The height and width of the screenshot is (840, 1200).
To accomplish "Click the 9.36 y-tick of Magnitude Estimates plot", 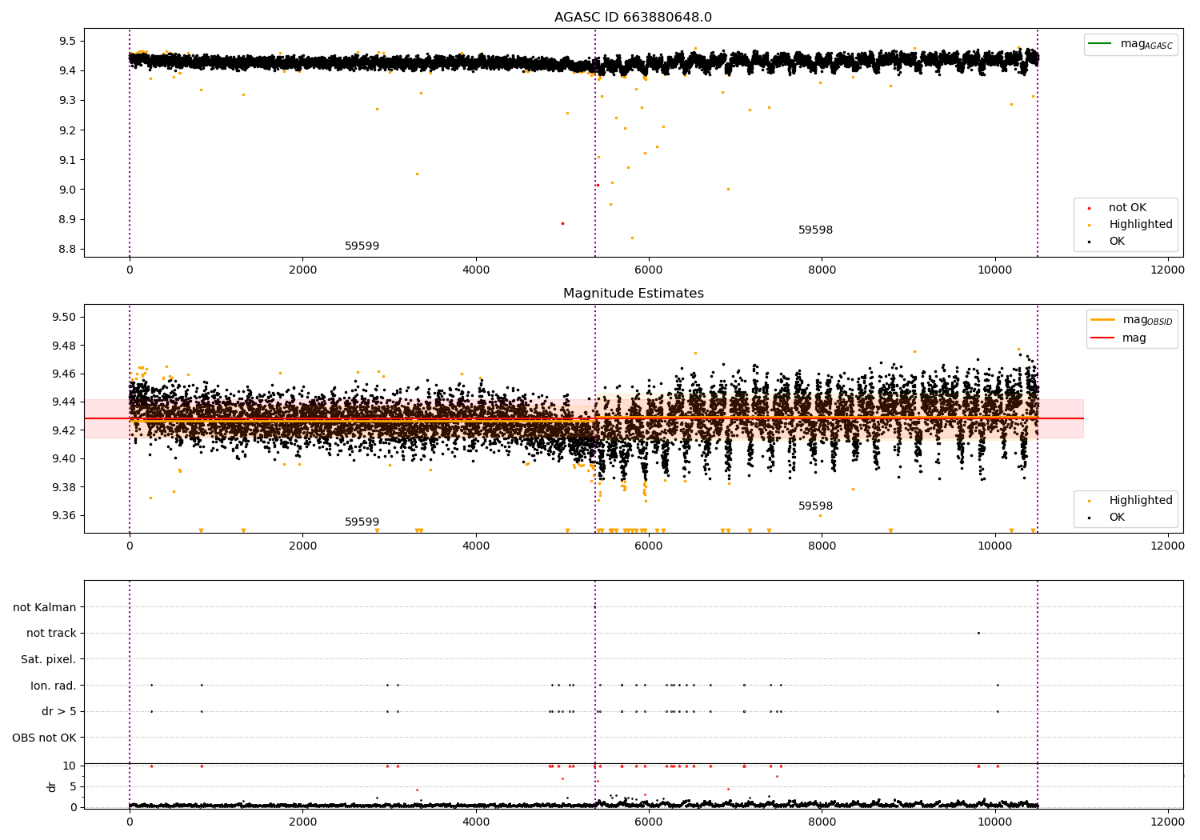I will (64, 515).
